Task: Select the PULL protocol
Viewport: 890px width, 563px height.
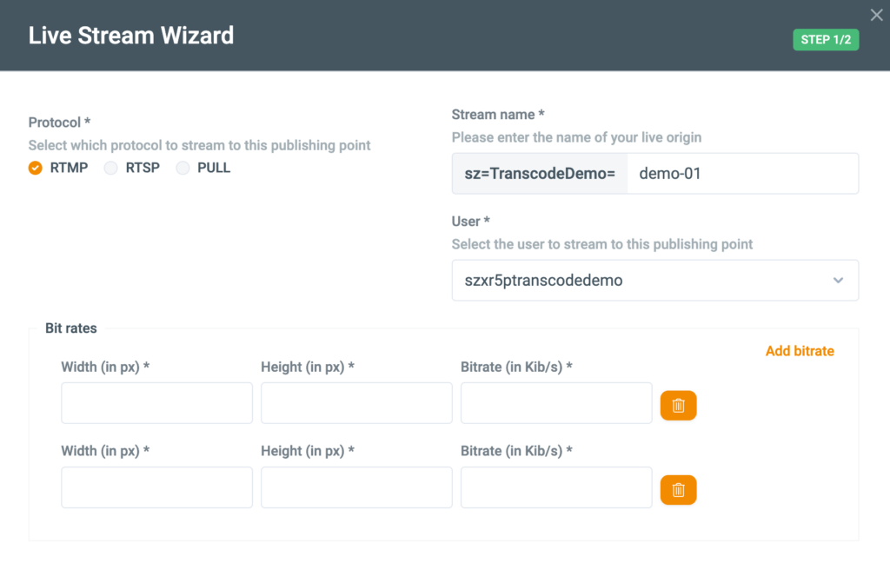Action: pos(183,168)
